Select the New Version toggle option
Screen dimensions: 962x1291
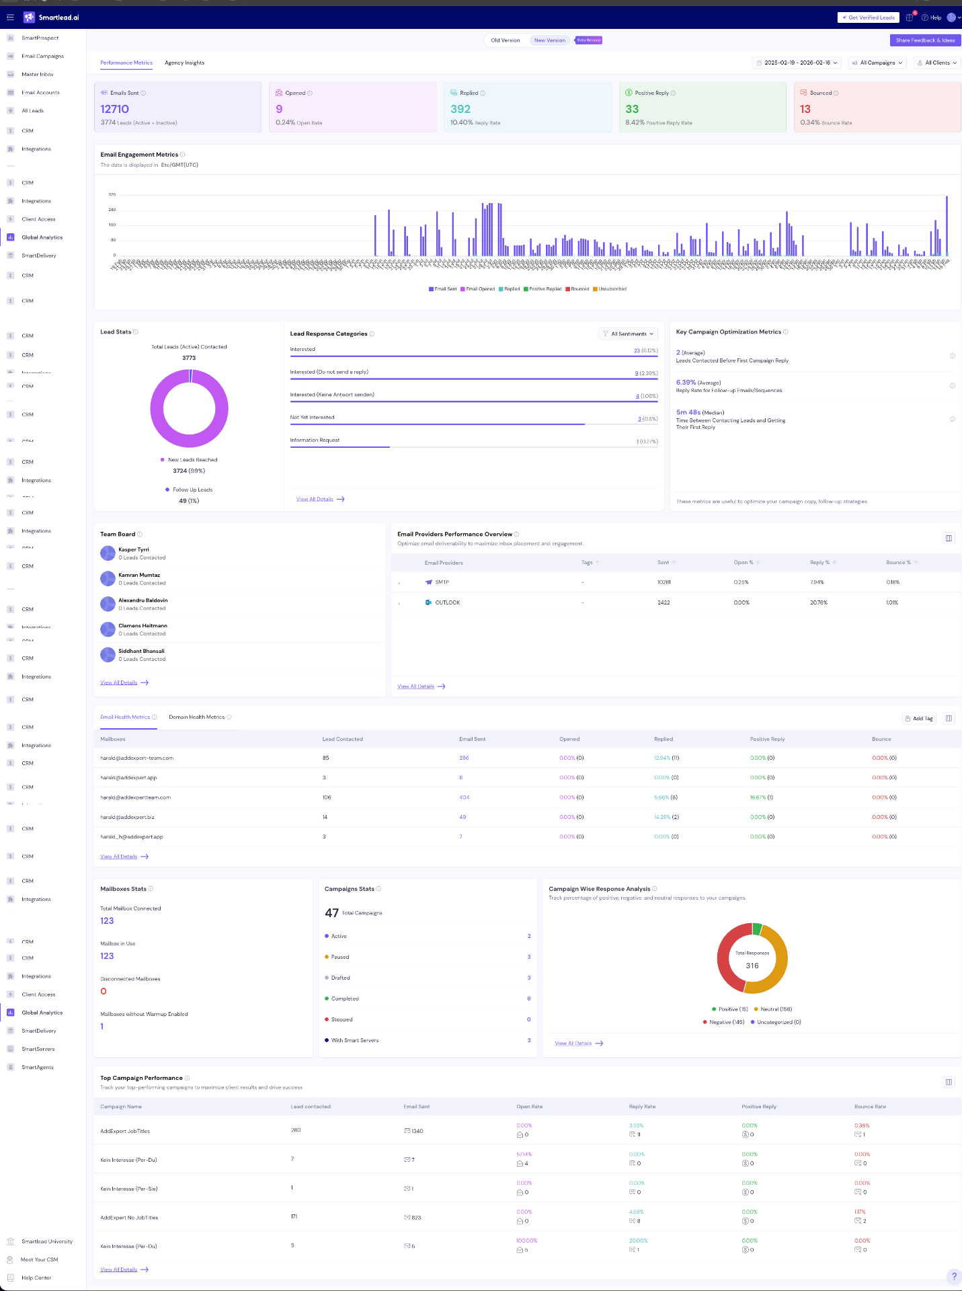point(550,40)
